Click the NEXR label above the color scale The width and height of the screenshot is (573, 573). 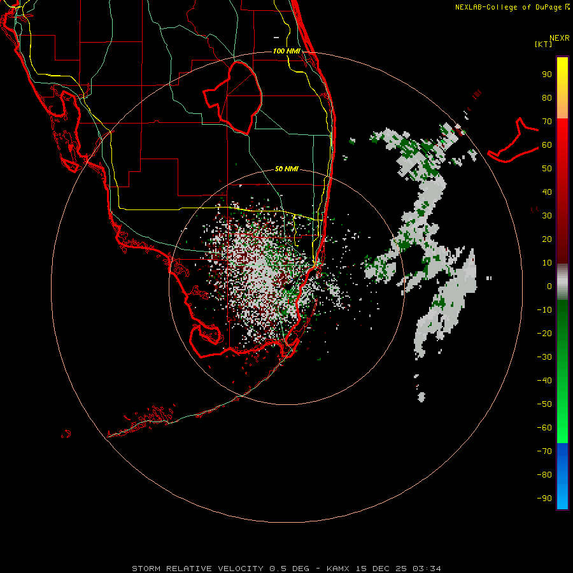click(560, 38)
